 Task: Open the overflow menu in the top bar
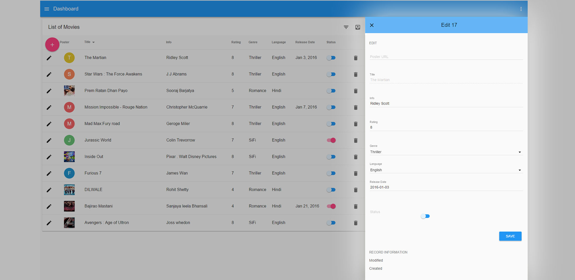coord(521,9)
